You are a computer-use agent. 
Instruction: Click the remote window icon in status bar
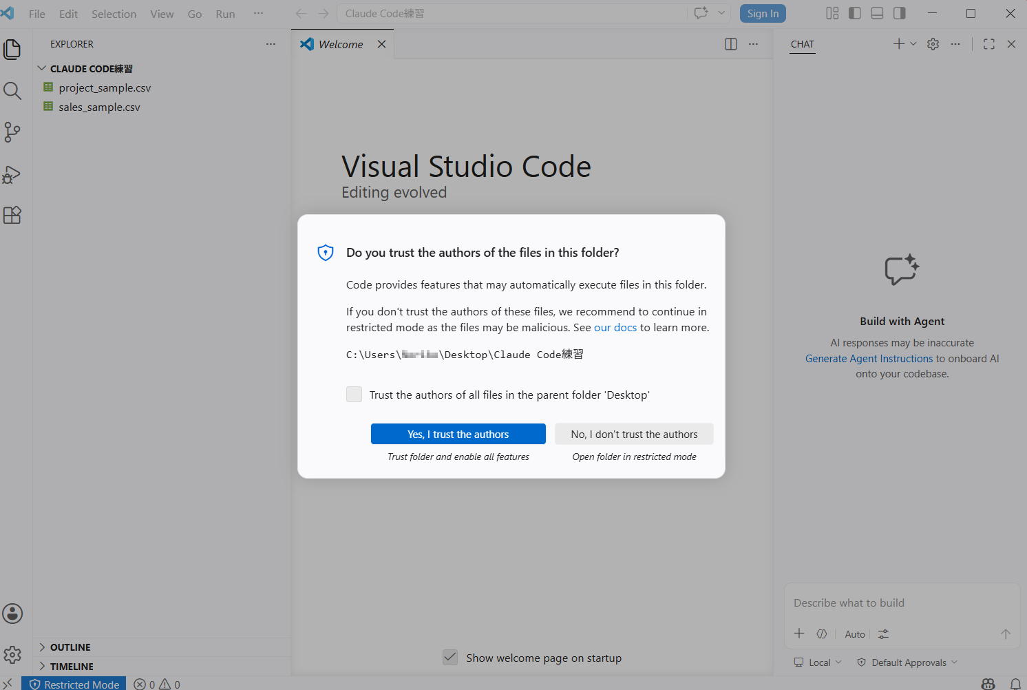(8, 684)
